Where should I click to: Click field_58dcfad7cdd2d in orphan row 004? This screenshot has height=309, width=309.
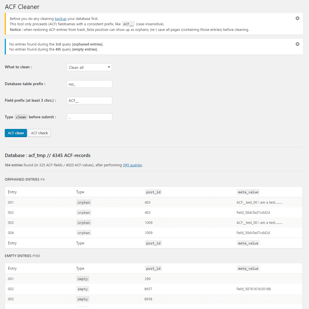[253, 233]
